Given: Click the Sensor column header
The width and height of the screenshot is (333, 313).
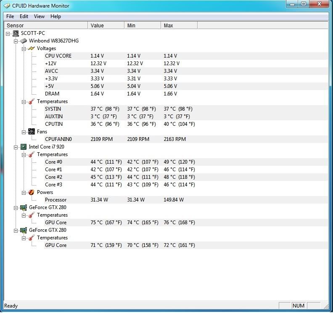Looking at the screenshot, I should point(45,26).
